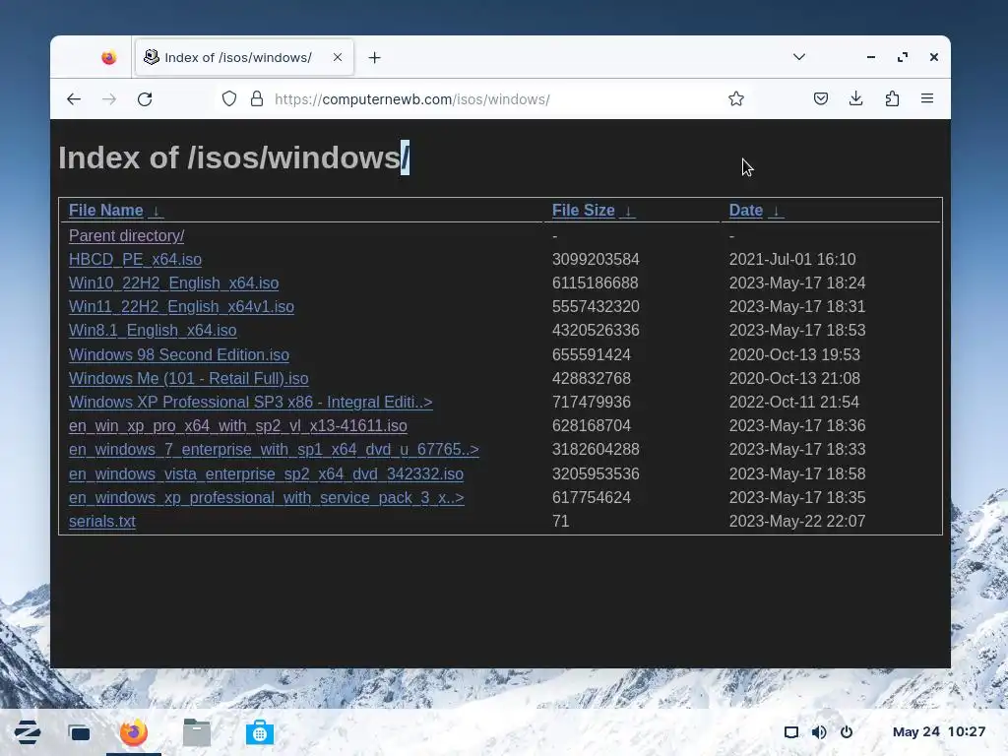Click the workspaces overview taskbar icon

(x=80, y=732)
